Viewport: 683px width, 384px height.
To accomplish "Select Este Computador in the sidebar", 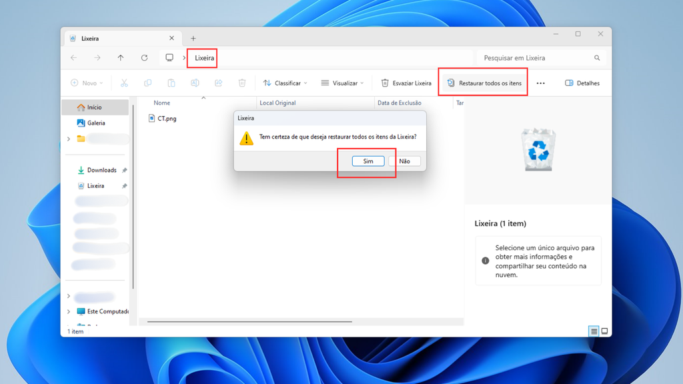I will point(103,311).
